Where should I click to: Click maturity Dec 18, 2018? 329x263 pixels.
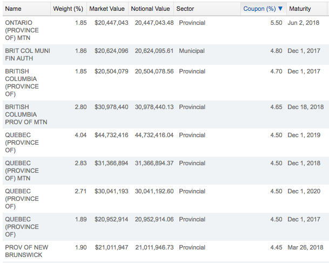point(306,107)
